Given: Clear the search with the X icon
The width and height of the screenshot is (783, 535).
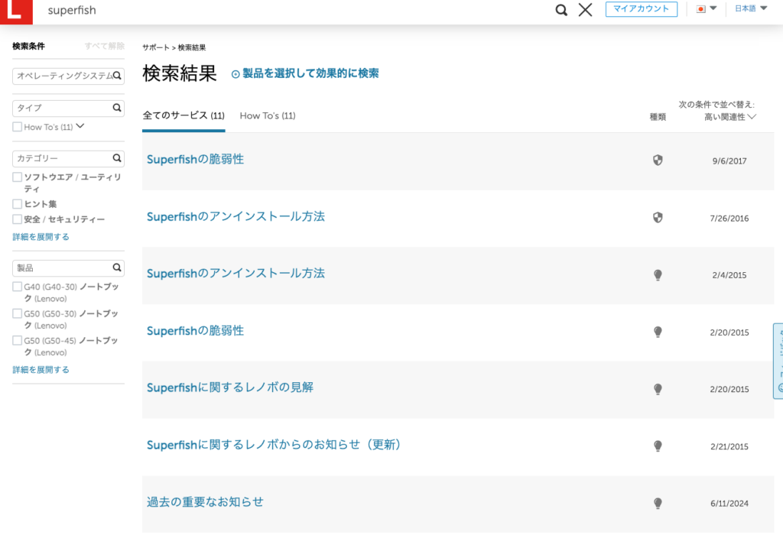Looking at the screenshot, I should tap(585, 10).
